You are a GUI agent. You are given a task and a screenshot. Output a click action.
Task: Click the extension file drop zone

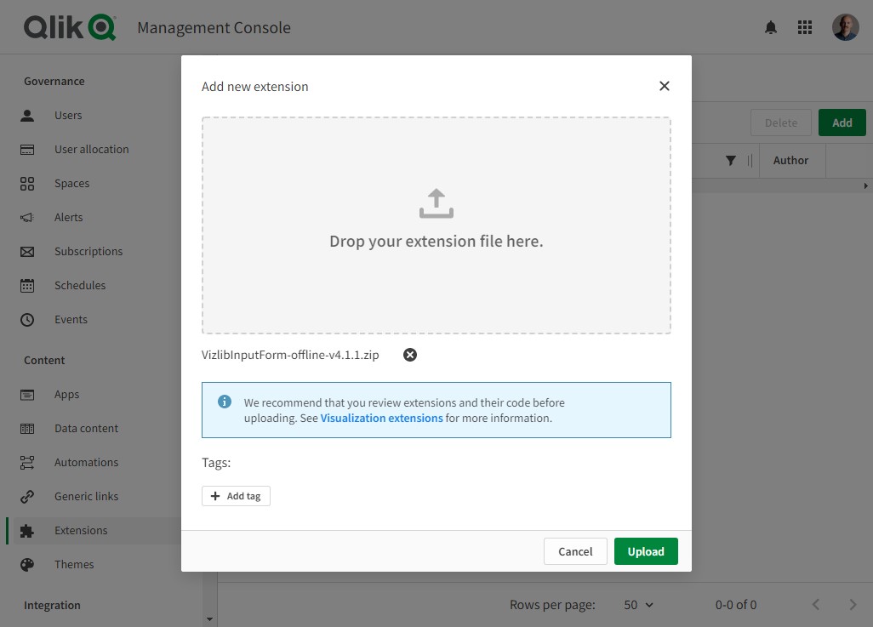pos(436,225)
